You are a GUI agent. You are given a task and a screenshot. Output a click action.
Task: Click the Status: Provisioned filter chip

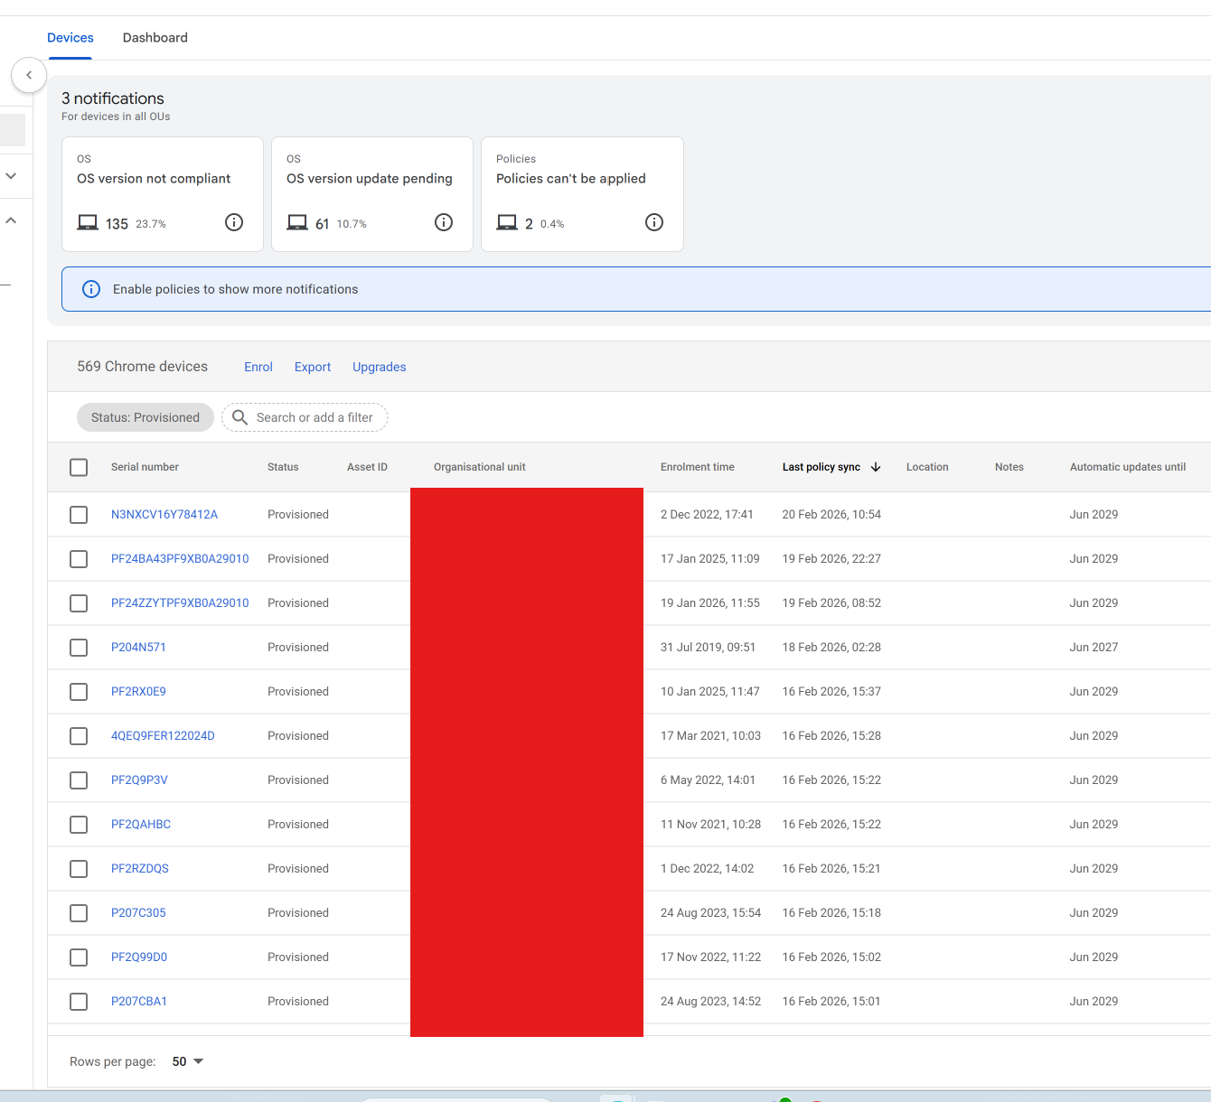[x=146, y=417]
